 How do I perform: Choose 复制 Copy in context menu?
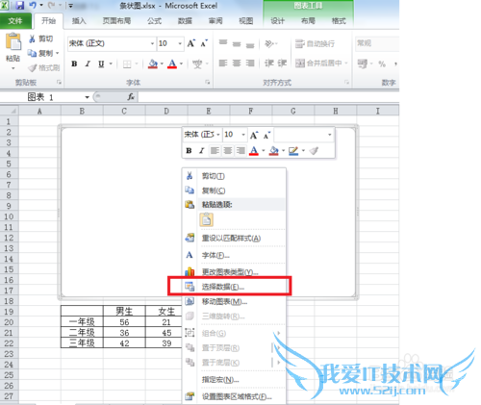[234, 190]
